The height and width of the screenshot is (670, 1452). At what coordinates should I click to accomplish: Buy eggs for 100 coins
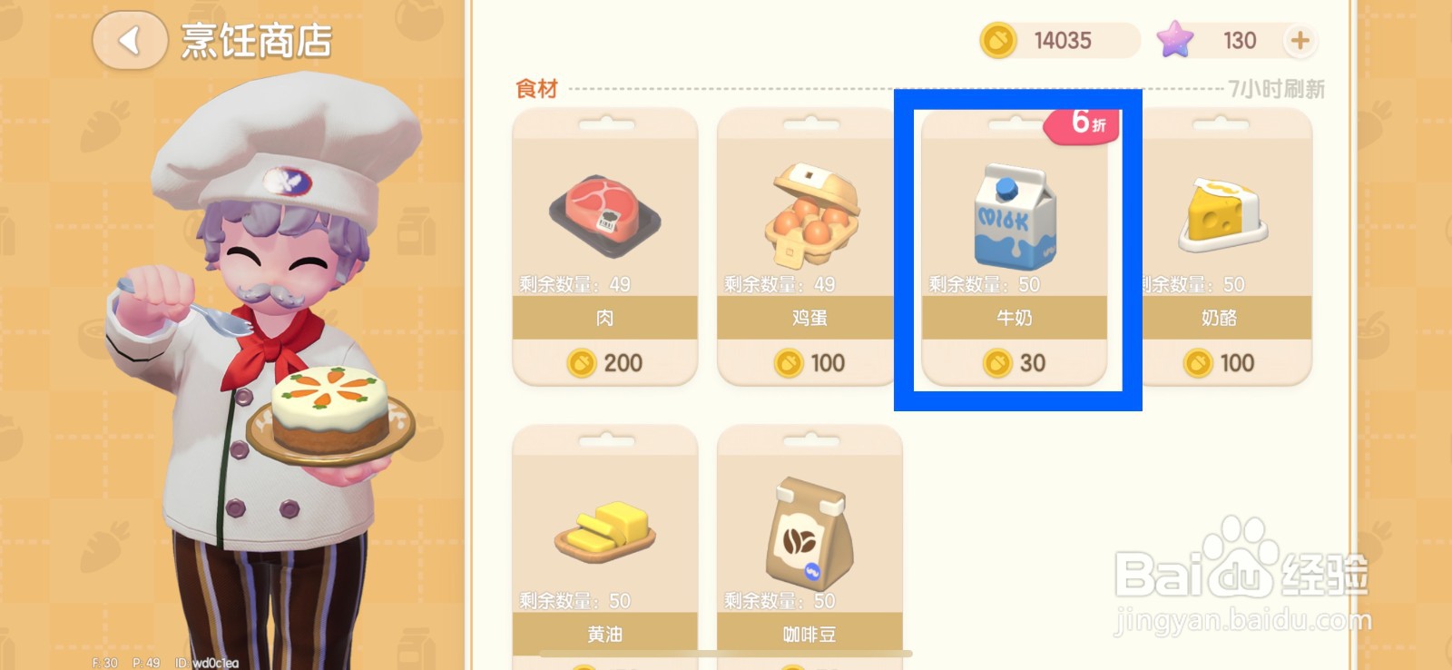click(x=809, y=363)
